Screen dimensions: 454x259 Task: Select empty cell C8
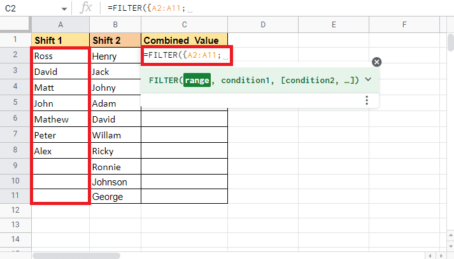pyautogui.click(x=185, y=150)
